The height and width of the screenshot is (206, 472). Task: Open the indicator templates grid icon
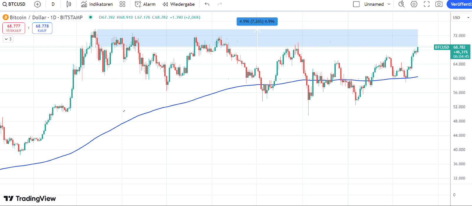pos(122,4)
